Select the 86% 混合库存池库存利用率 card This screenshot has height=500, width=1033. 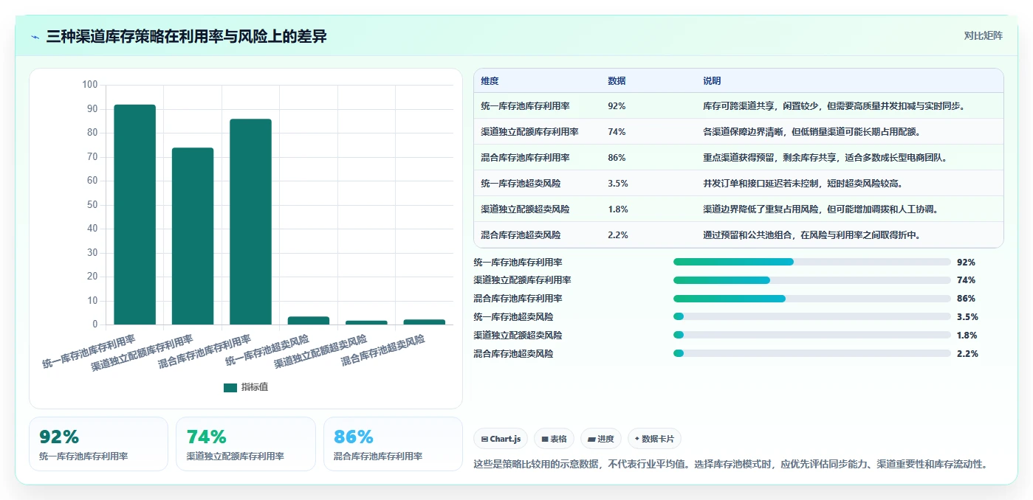[393, 444]
